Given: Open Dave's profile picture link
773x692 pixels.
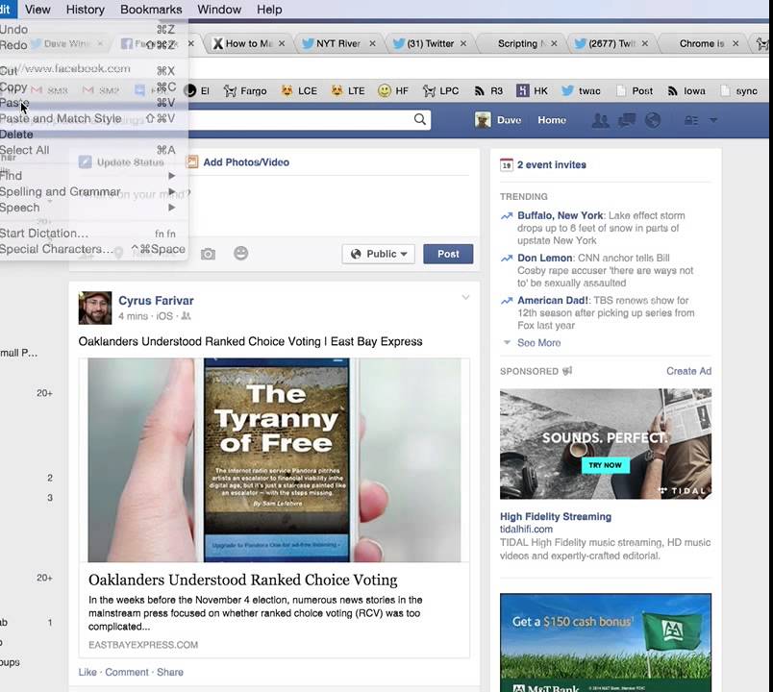Looking at the screenshot, I should [483, 120].
